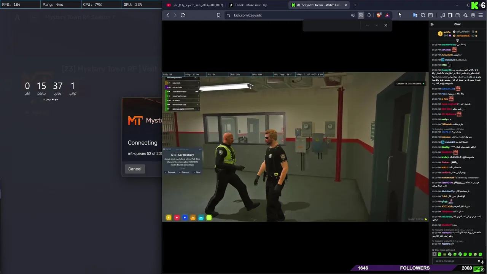This screenshot has width=487, height=274.
Task: Jump to next find-in-page result
Action: 377,25
